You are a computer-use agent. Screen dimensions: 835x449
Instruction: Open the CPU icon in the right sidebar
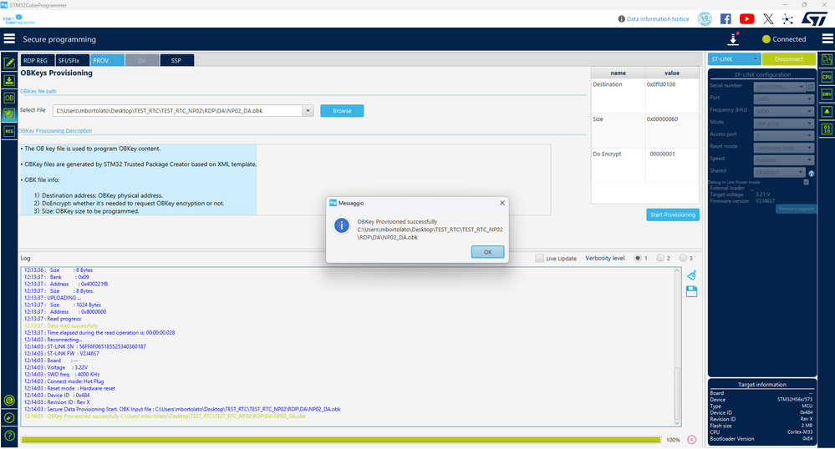(x=827, y=77)
